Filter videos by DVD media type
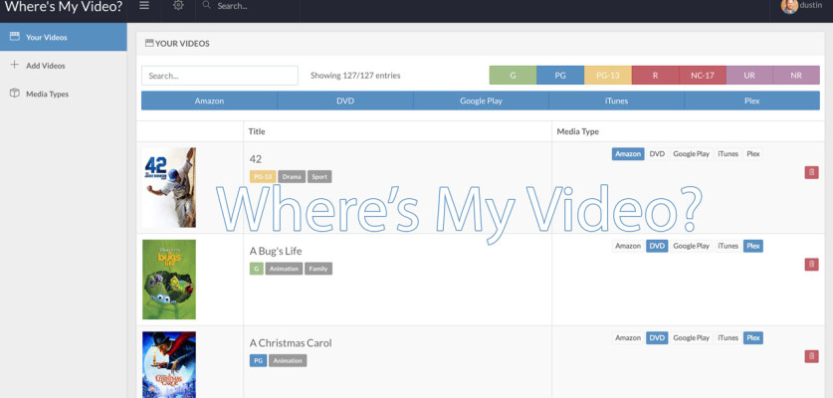Screen dimensions: 833x398 click(x=345, y=100)
